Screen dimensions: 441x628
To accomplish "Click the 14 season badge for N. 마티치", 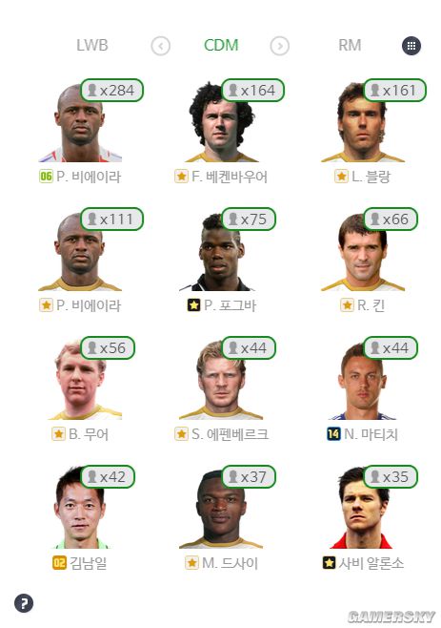I will click(x=333, y=433).
